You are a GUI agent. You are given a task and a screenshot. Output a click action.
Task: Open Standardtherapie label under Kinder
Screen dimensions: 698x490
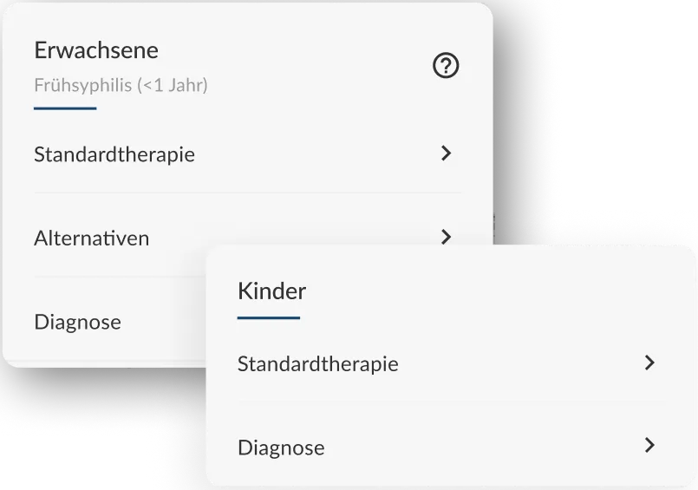point(317,363)
